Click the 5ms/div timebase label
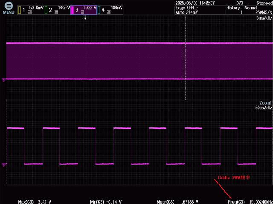273x204 pixels. pos(264,19)
